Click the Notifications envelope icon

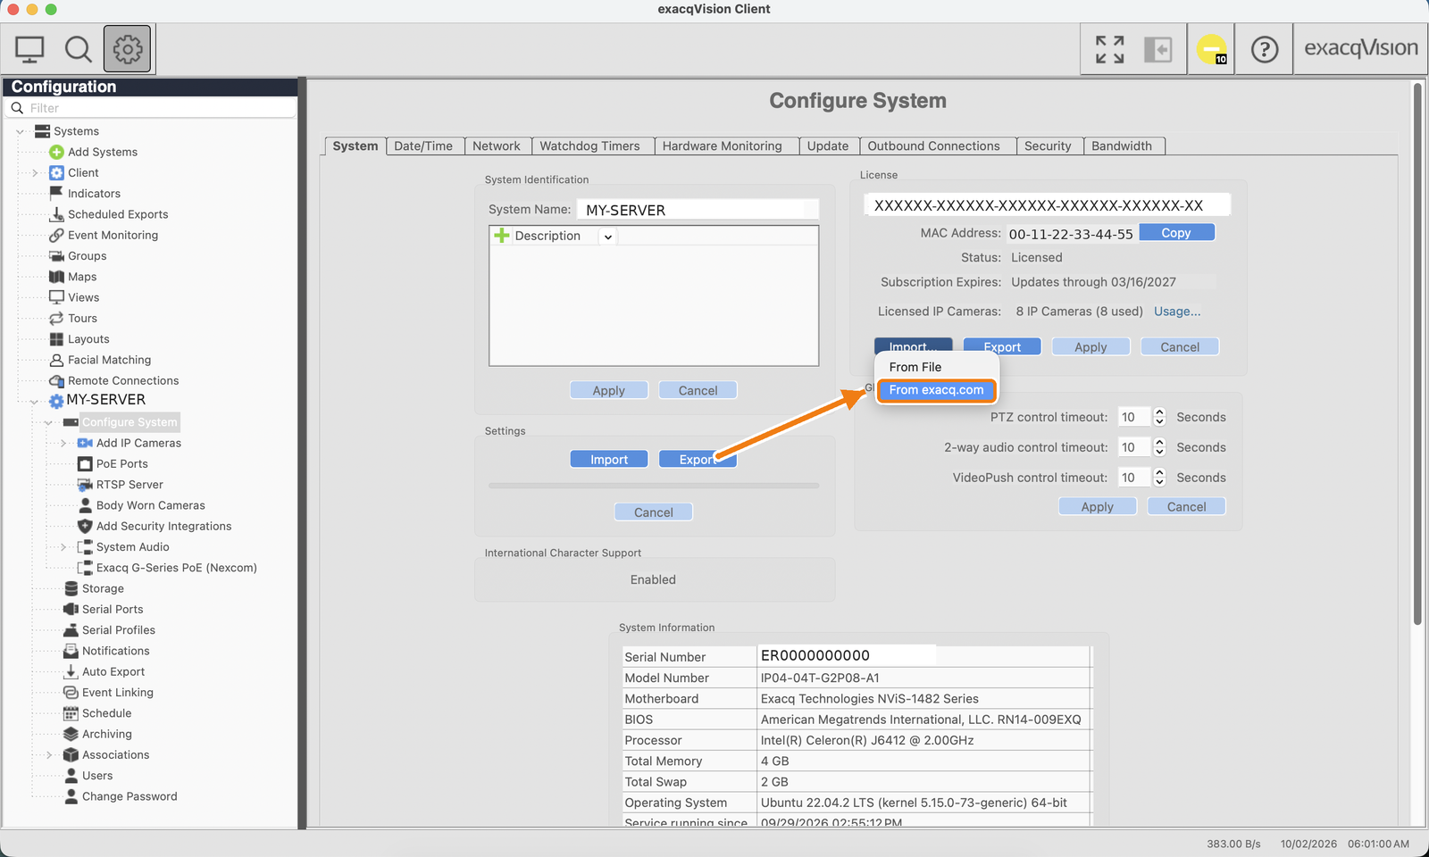(x=71, y=651)
